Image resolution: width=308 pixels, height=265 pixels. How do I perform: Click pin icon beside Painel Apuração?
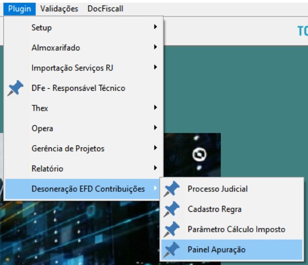pyautogui.click(x=171, y=249)
